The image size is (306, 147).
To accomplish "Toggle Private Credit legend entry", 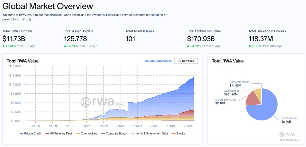I will tap(31, 133).
